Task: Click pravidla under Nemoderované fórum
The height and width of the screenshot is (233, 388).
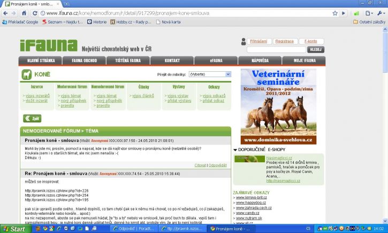Action: point(103,106)
